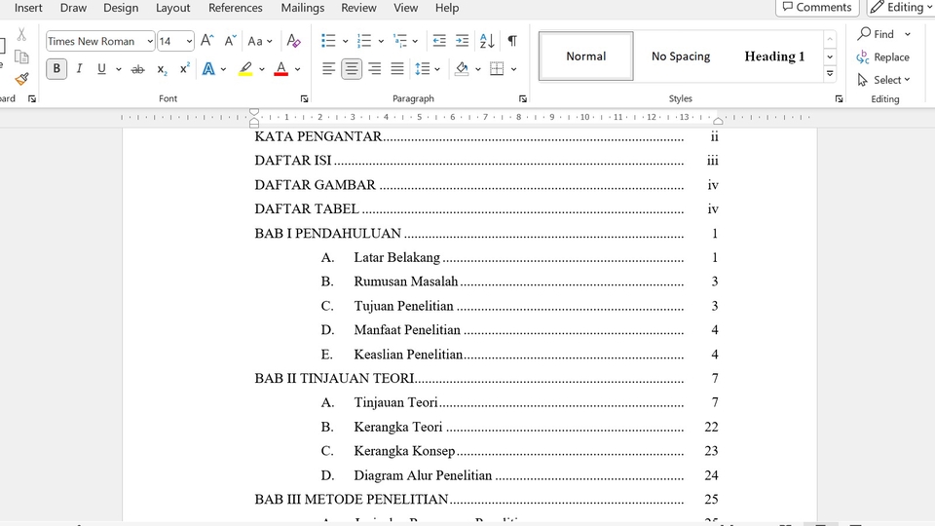Align text right
The image size is (935, 526).
(374, 68)
